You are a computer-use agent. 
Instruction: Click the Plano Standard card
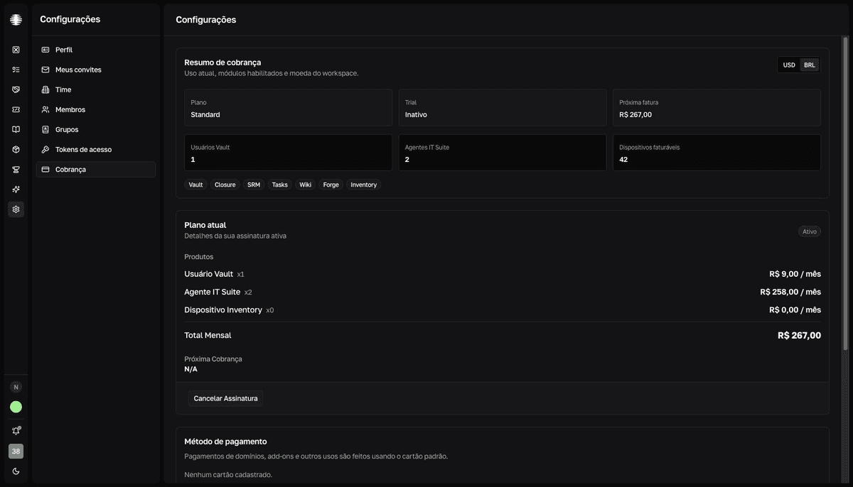click(x=288, y=108)
